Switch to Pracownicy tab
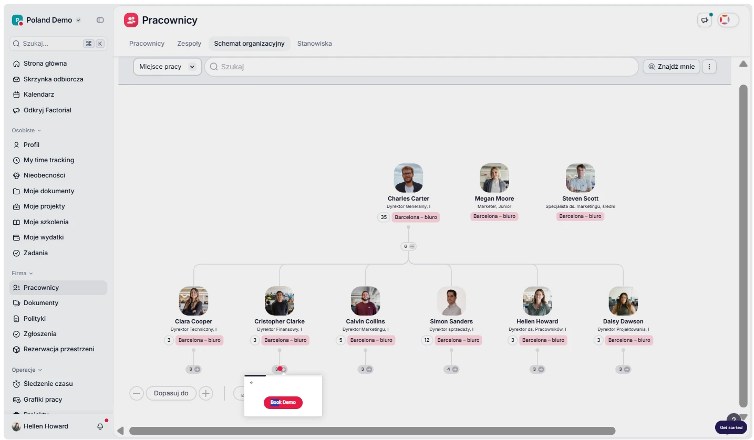Screen dimensions: 754x440 [147, 44]
